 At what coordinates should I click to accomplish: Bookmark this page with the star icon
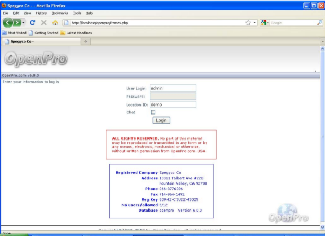248,23
